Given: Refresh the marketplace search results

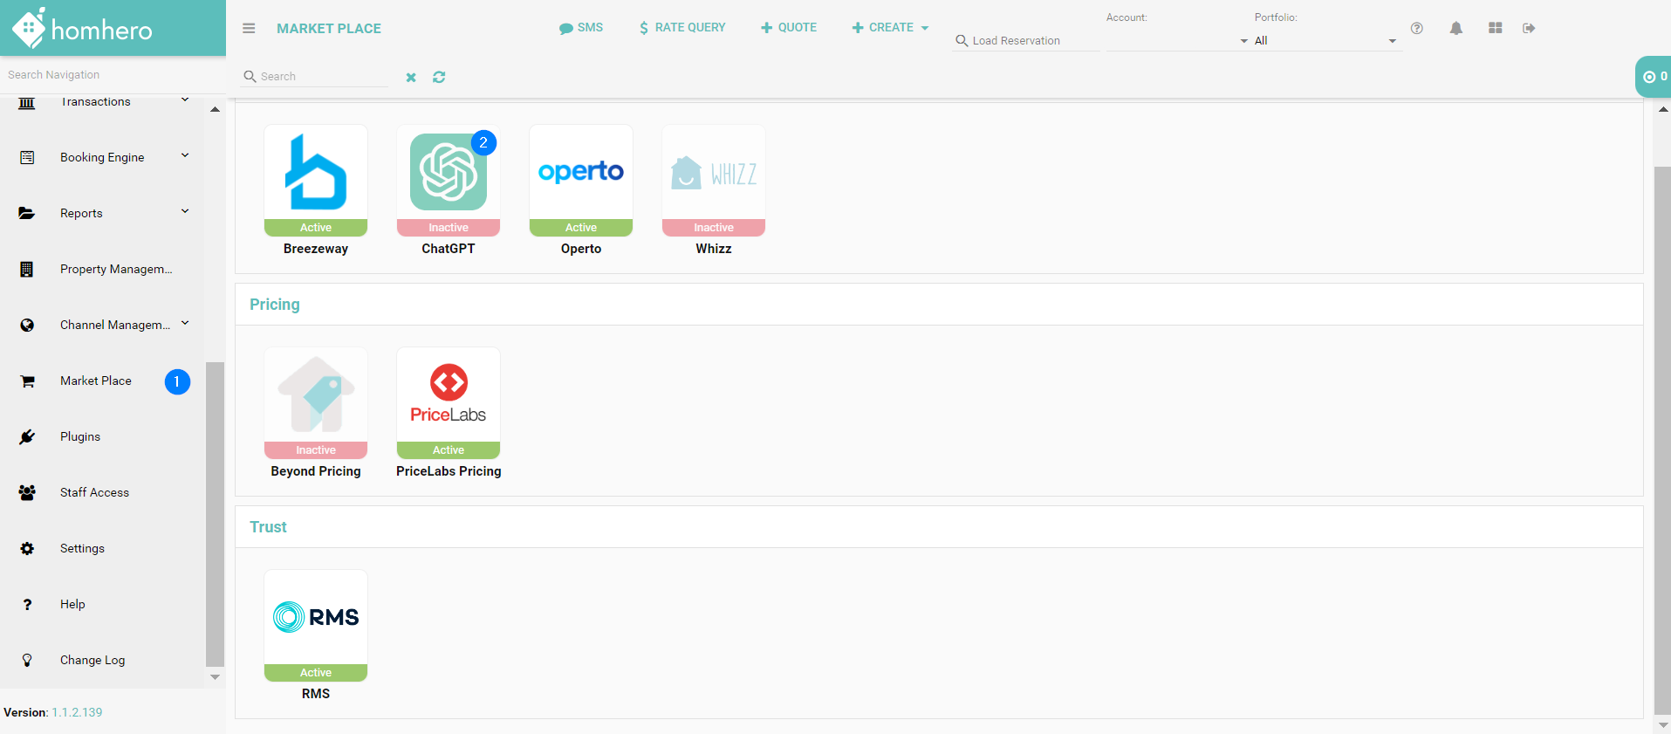Looking at the screenshot, I should pos(439,77).
